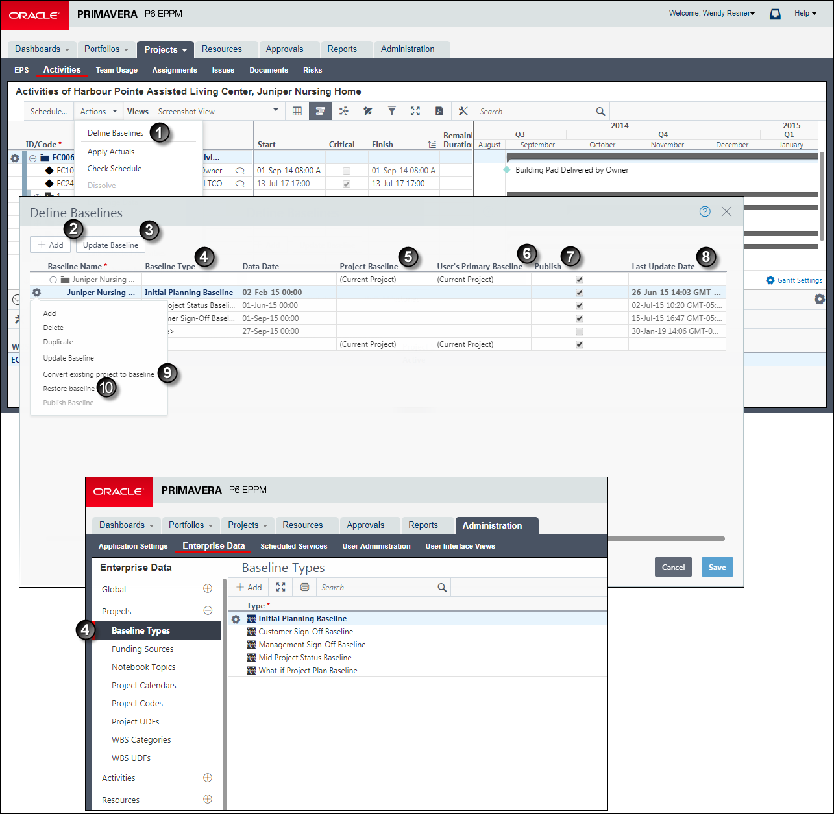Click horizontal scrollbar in Define Baselines dialog
834x814 pixels.
tap(666, 538)
